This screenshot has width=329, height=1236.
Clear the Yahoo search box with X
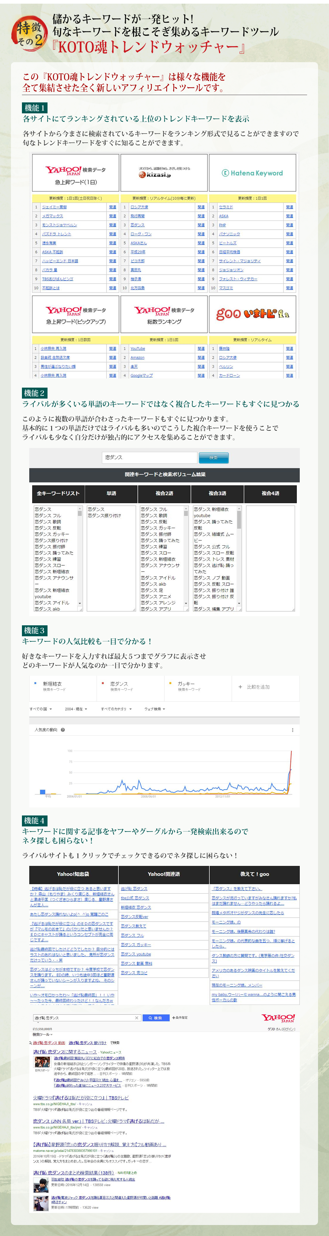point(137,1018)
